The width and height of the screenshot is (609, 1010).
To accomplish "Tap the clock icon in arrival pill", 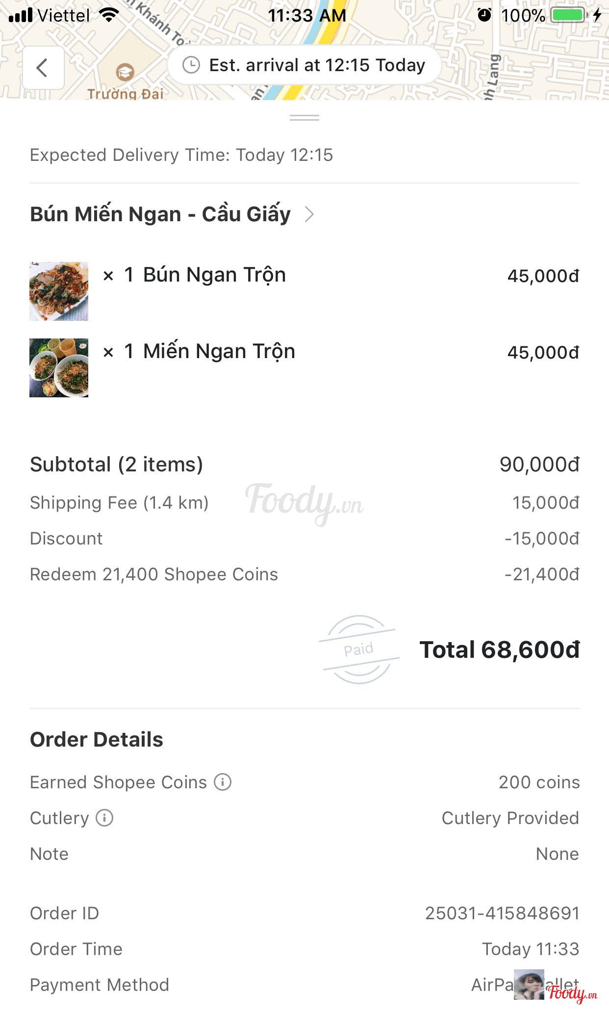I will point(191,65).
